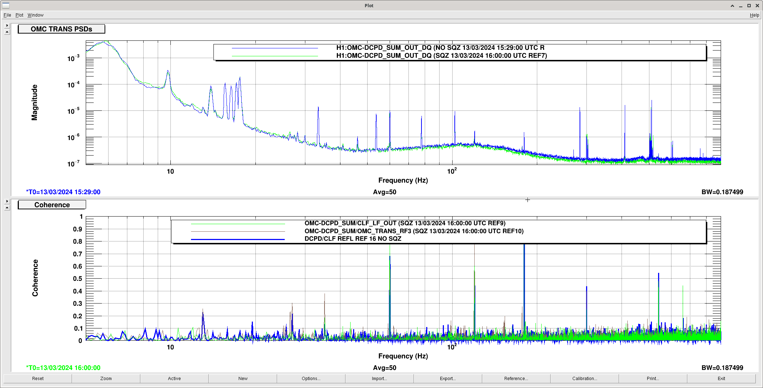Click the Export... button
The height and width of the screenshot is (388, 763).
point(448,379)
